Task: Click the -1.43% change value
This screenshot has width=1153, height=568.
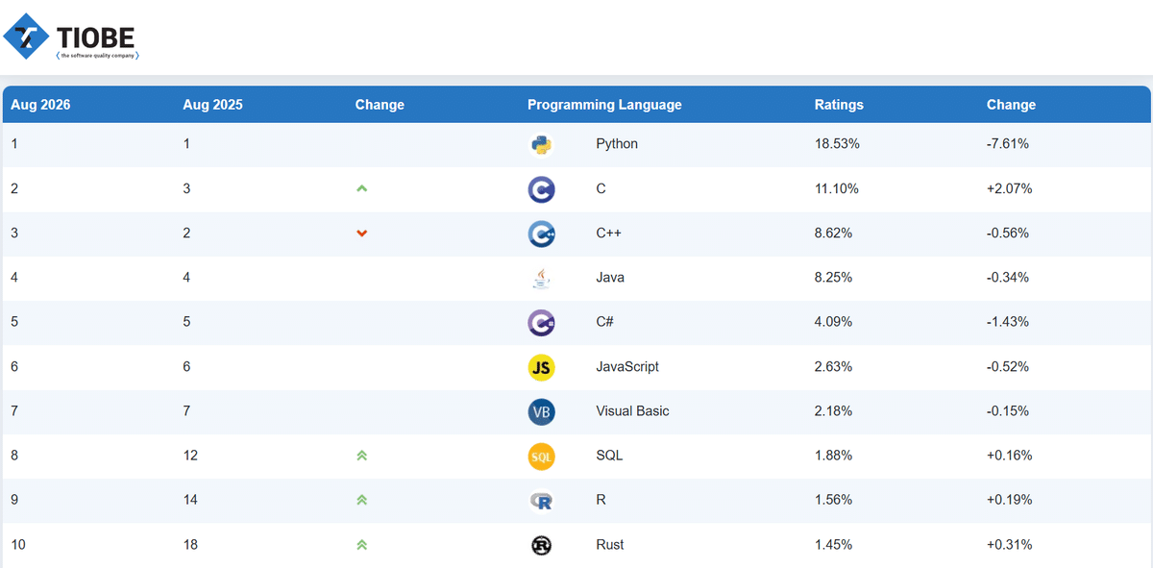Action: (1008, 322)
